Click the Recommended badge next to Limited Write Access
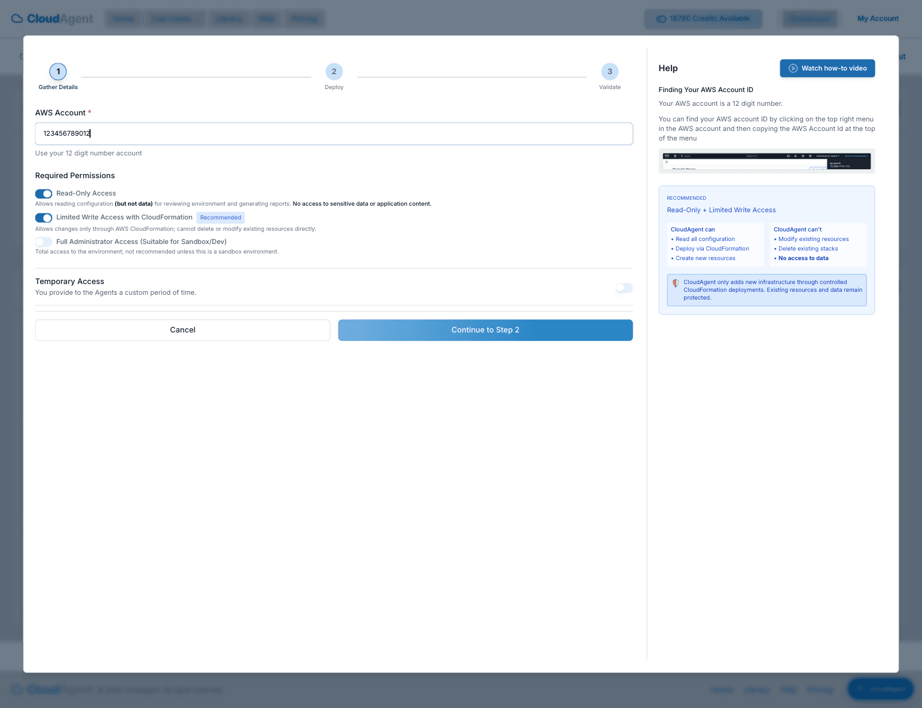This screenshot has width=922, height=708. (221, 218)
